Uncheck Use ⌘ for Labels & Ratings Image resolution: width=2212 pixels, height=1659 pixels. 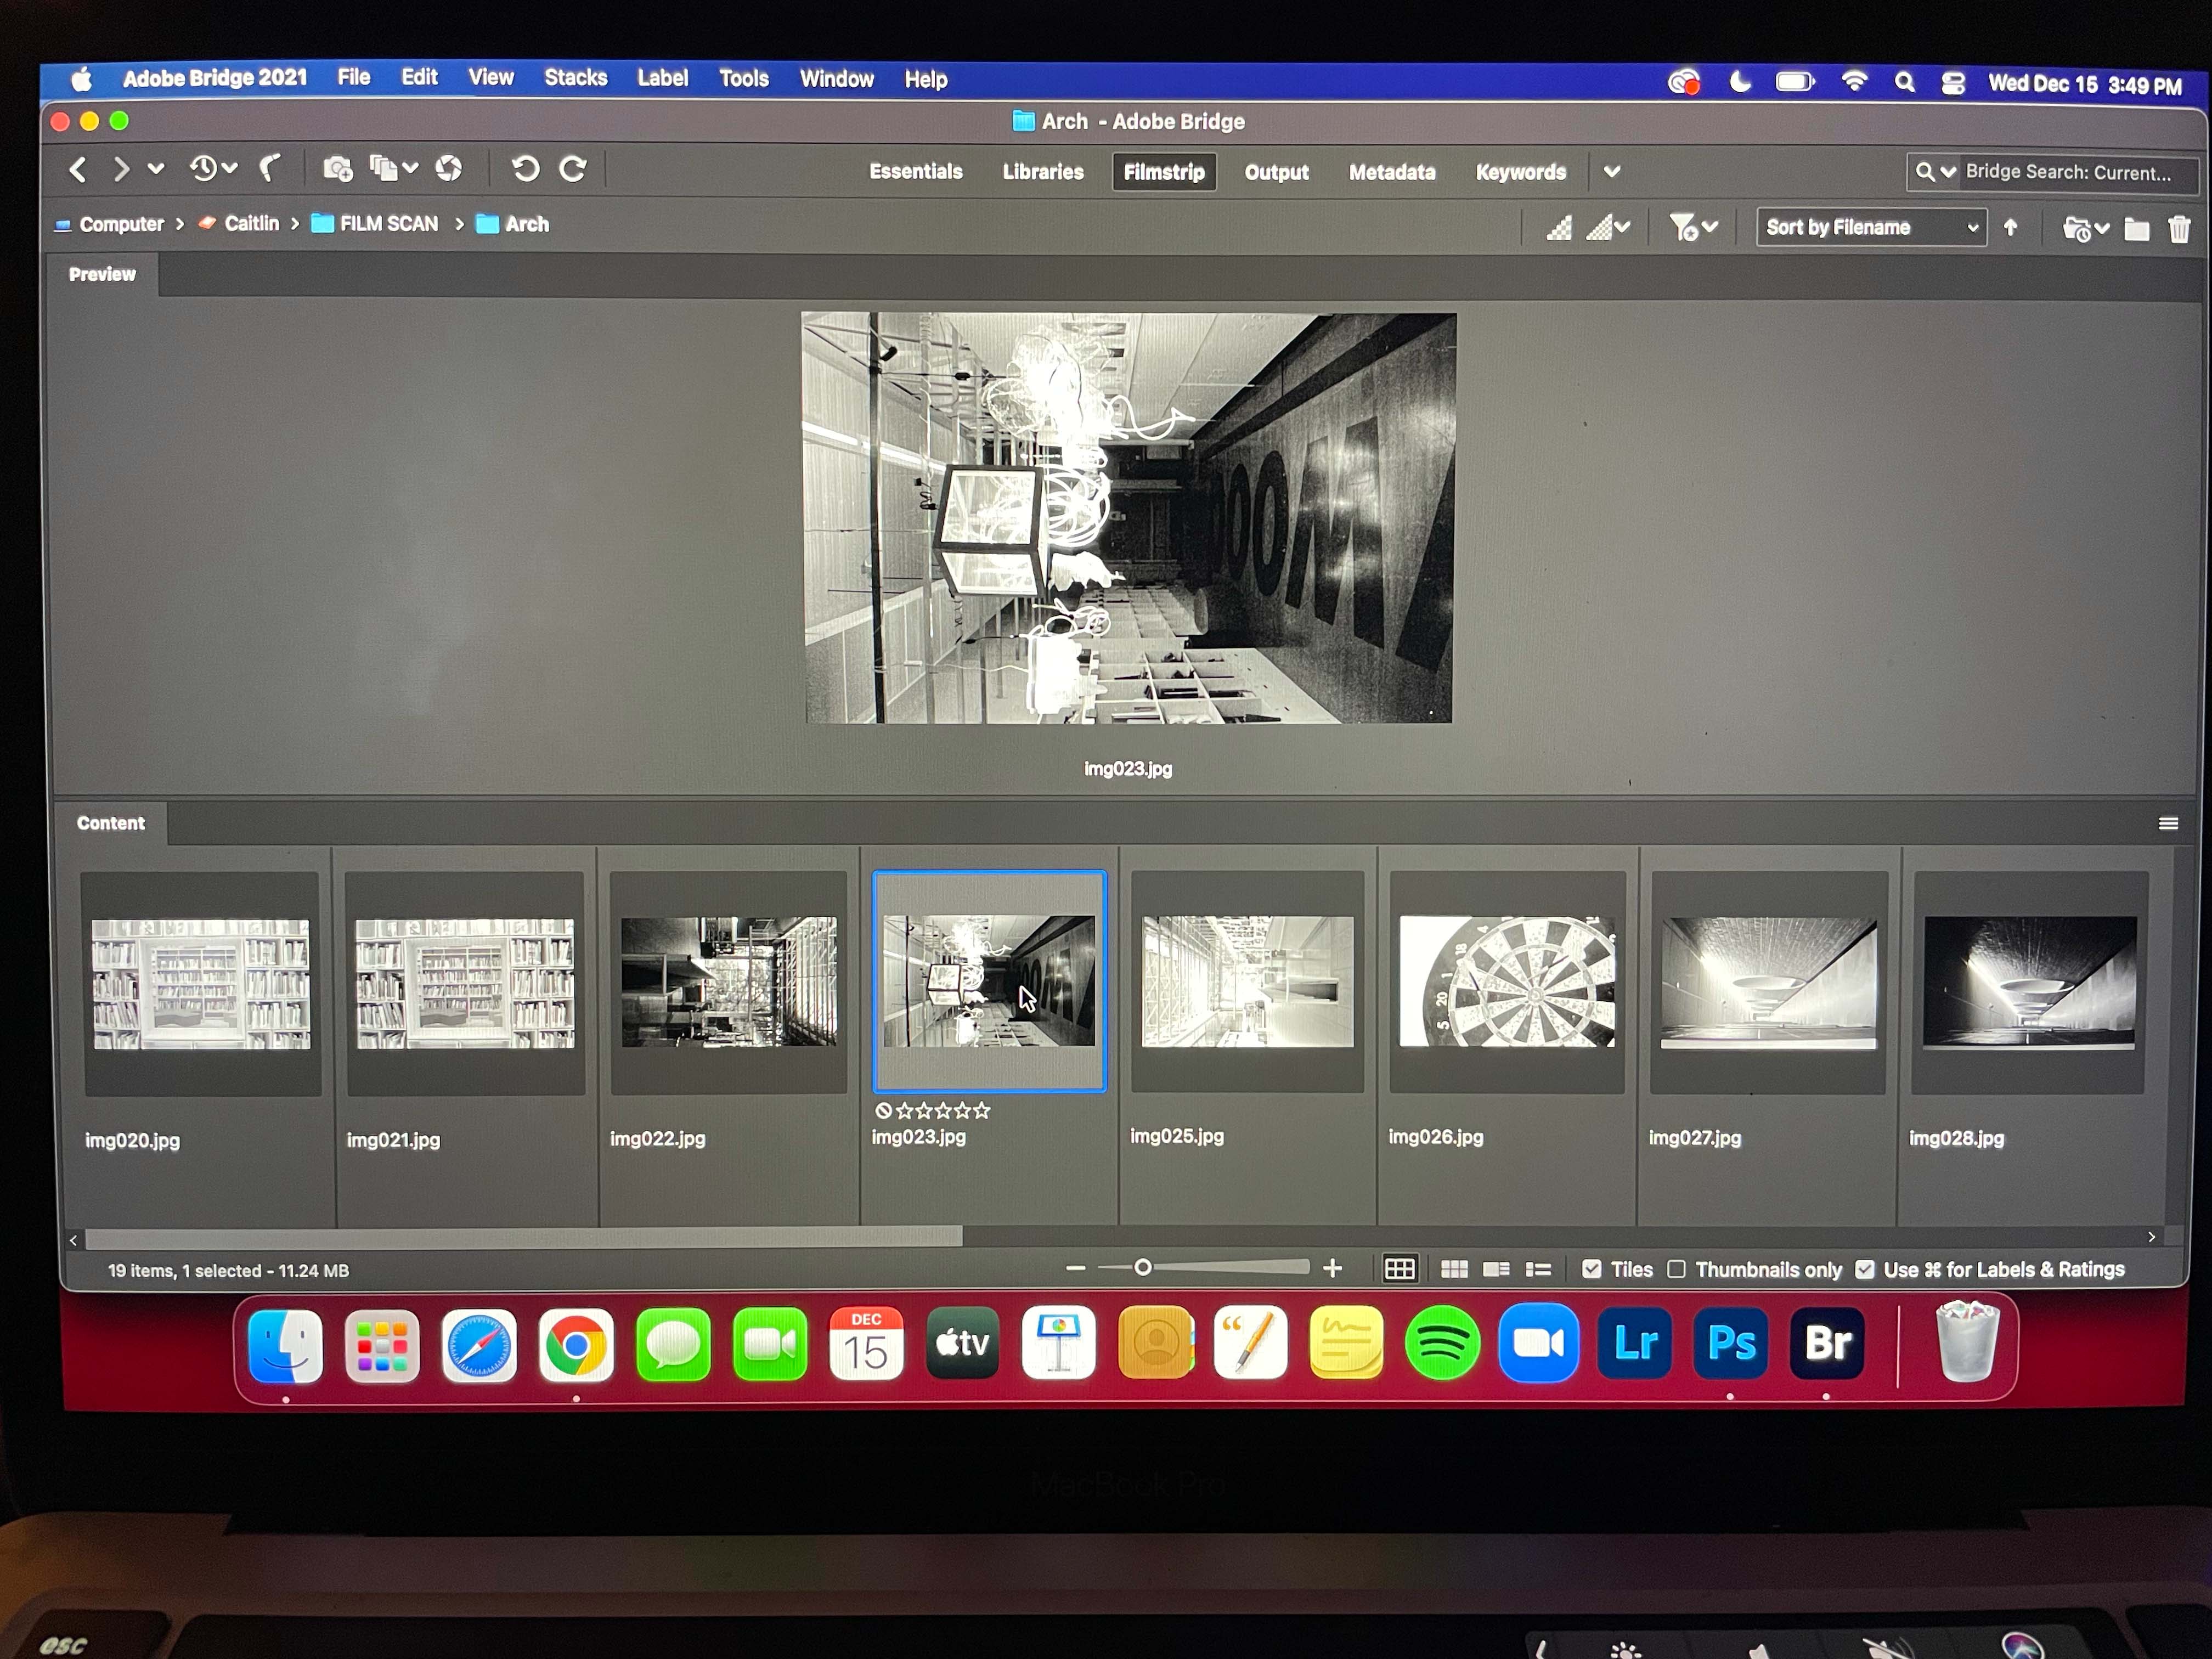pyautogui.click(x=1864, y=1269)
